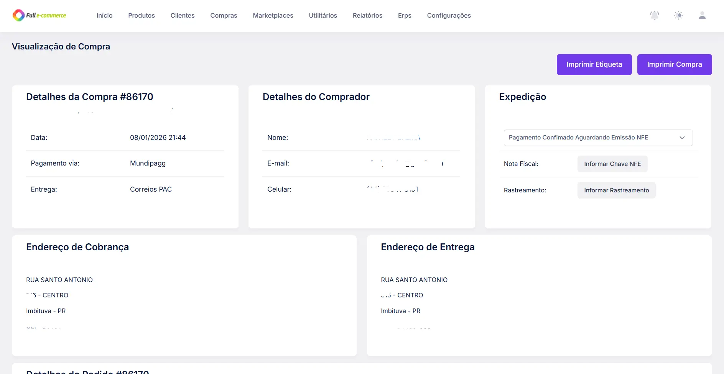This screenshot has width=724, height=374.
Task: Click Imprimir Compra button
Action: click(675, 64)
